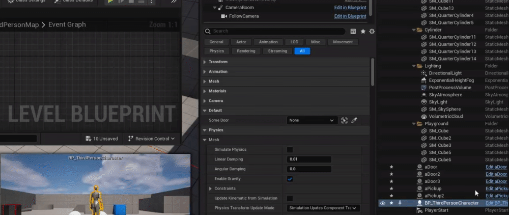Click the eyedropper to pick Some Door actor
The height and width of the screenshot is (215, 509).
(354, 120)
